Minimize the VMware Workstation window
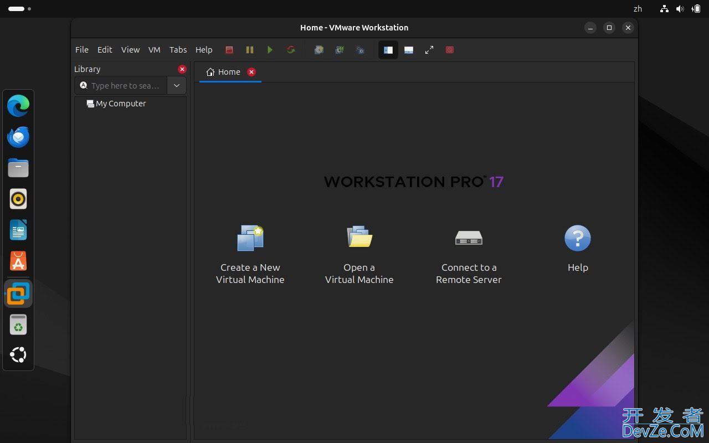709x443 pixels. 590,28
